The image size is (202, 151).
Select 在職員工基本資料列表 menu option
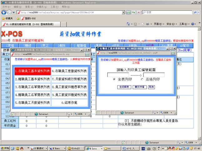32,71
